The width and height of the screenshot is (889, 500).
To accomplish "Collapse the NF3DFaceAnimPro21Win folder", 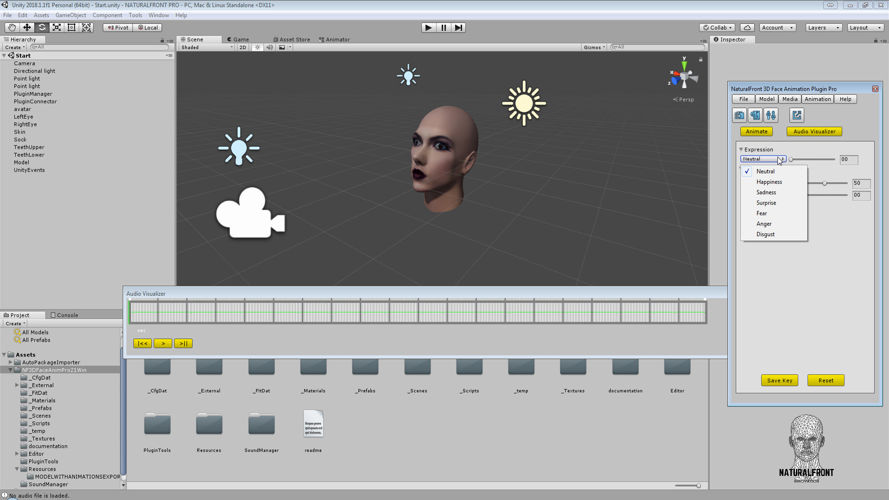I will pyautogui.click(x=10, y=370).
